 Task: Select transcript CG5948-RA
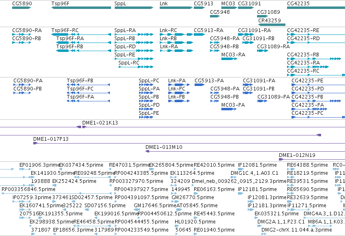(x=215, y=43)
